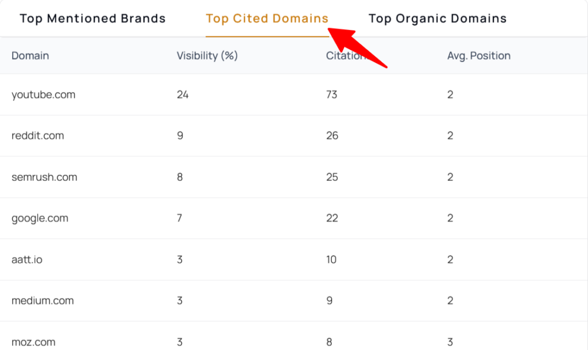Select the semrush.com domain
Screen dimensions: 588x350
44,177
